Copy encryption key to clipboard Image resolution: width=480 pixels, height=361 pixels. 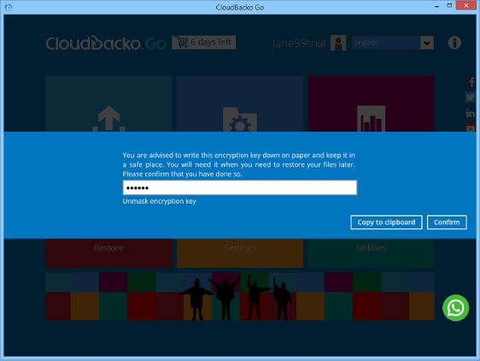click(x=386, y=222)
